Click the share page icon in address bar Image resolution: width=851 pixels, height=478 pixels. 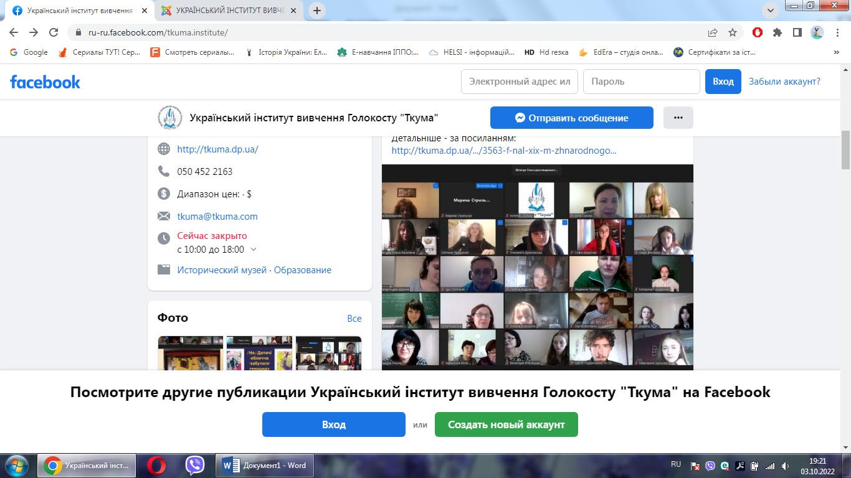(713, 32)
